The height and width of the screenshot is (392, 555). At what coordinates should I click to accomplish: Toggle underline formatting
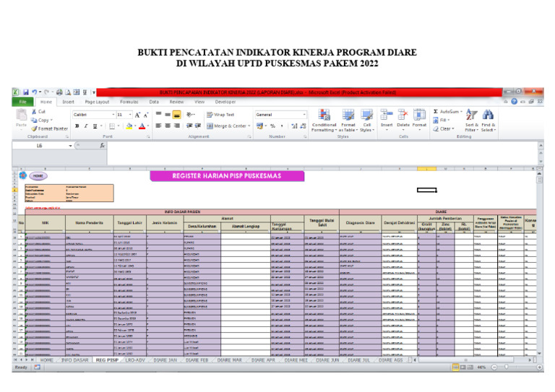click(x=95, y=126)
